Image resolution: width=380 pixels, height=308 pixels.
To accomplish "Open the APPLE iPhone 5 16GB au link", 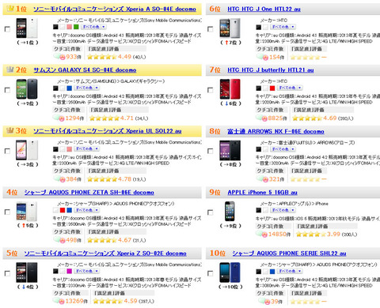I will [x=262, y=193].
